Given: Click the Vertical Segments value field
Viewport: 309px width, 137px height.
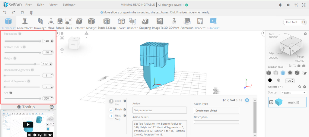Looking at the screenshot, I should (x=48, y=87).
